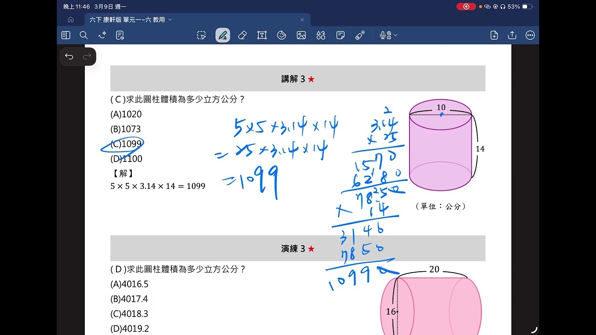Activate the laser pointer tool
This screenshot has height=335, width=596.
[x=360, y=35]
